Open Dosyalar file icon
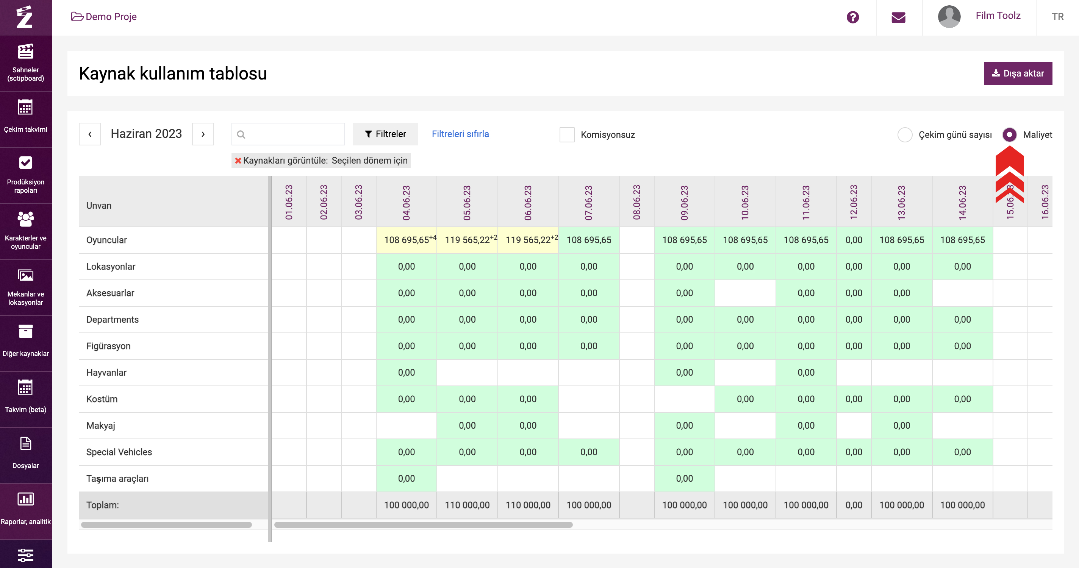Viewport: 1079px width, 568px height. coord(25,444)
